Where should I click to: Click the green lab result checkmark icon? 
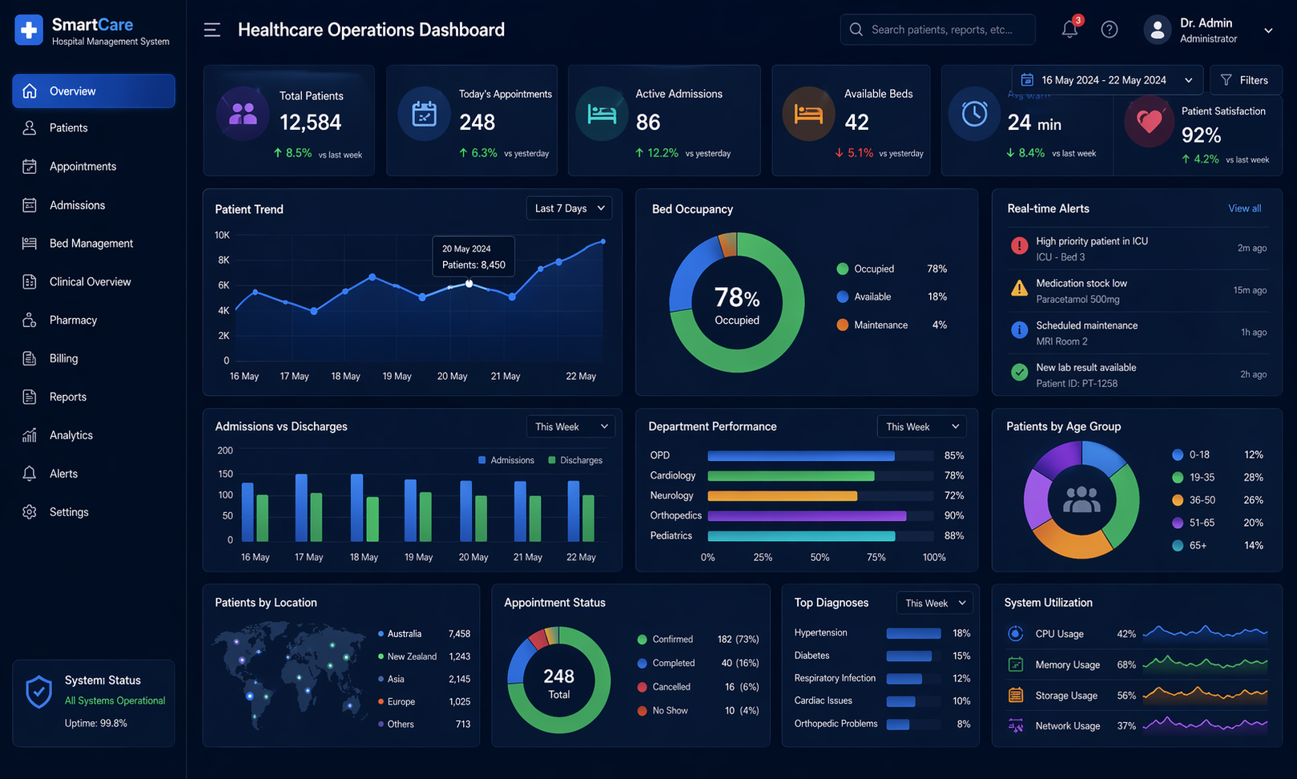click(1019, 372)
